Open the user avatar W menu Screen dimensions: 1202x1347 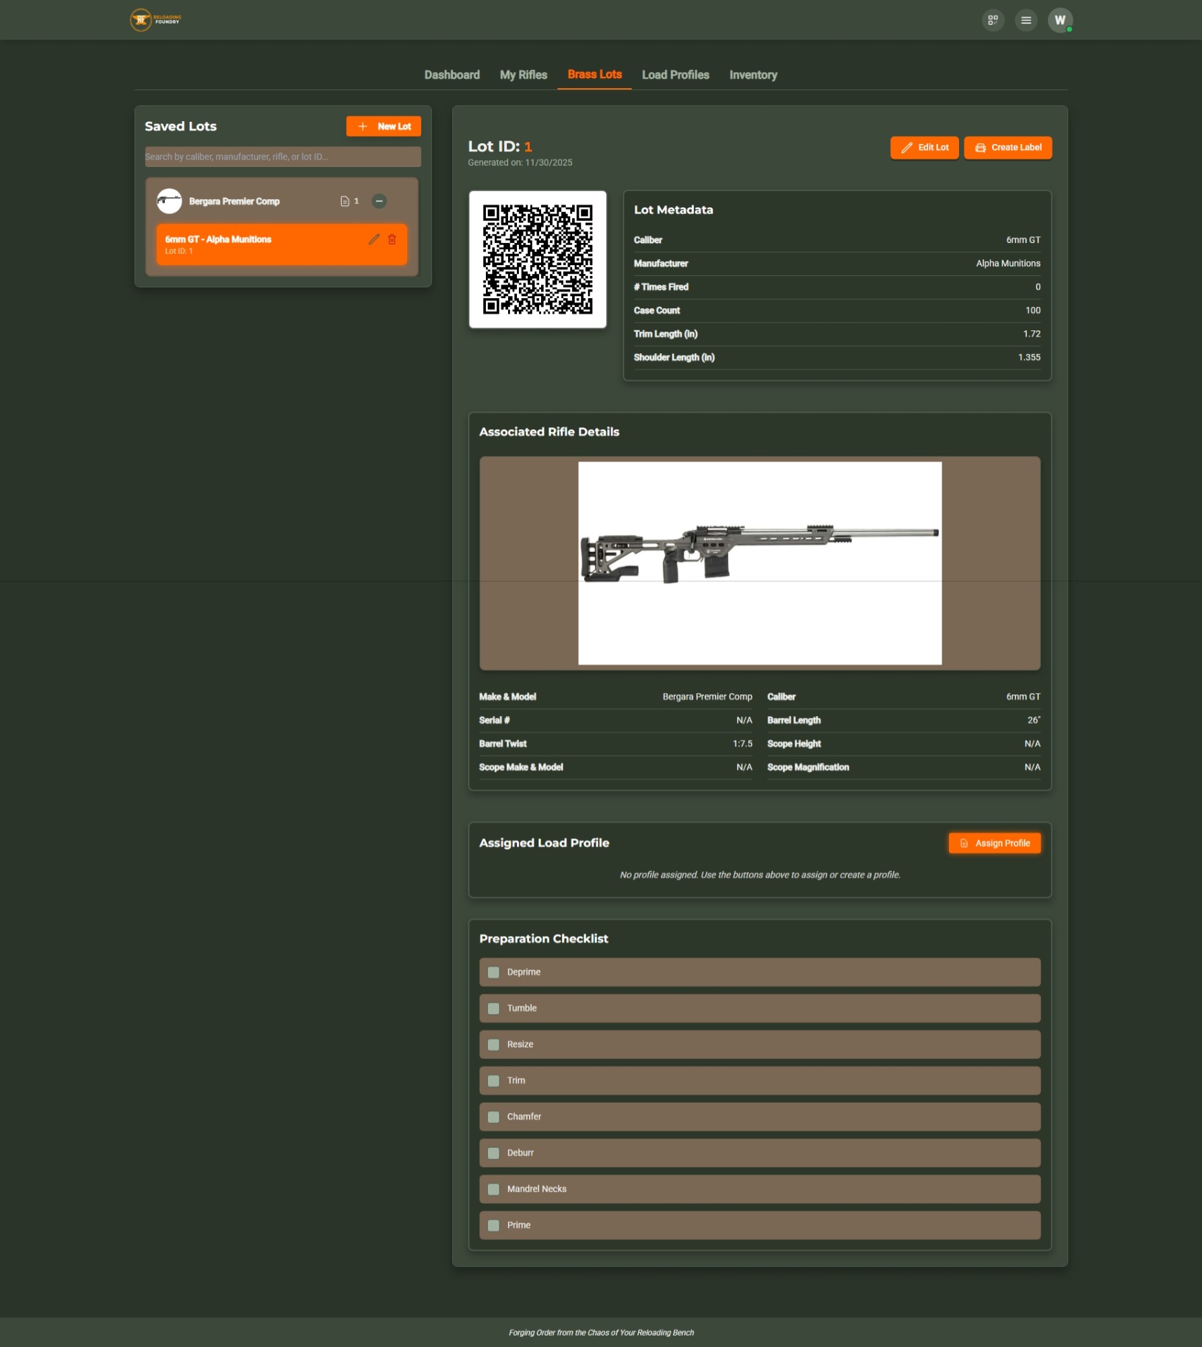tap(1060, 20)
